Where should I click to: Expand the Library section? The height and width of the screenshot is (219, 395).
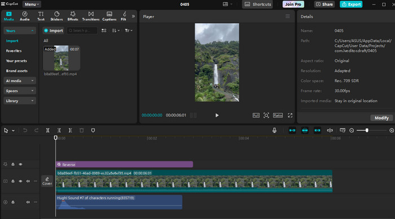20,101
